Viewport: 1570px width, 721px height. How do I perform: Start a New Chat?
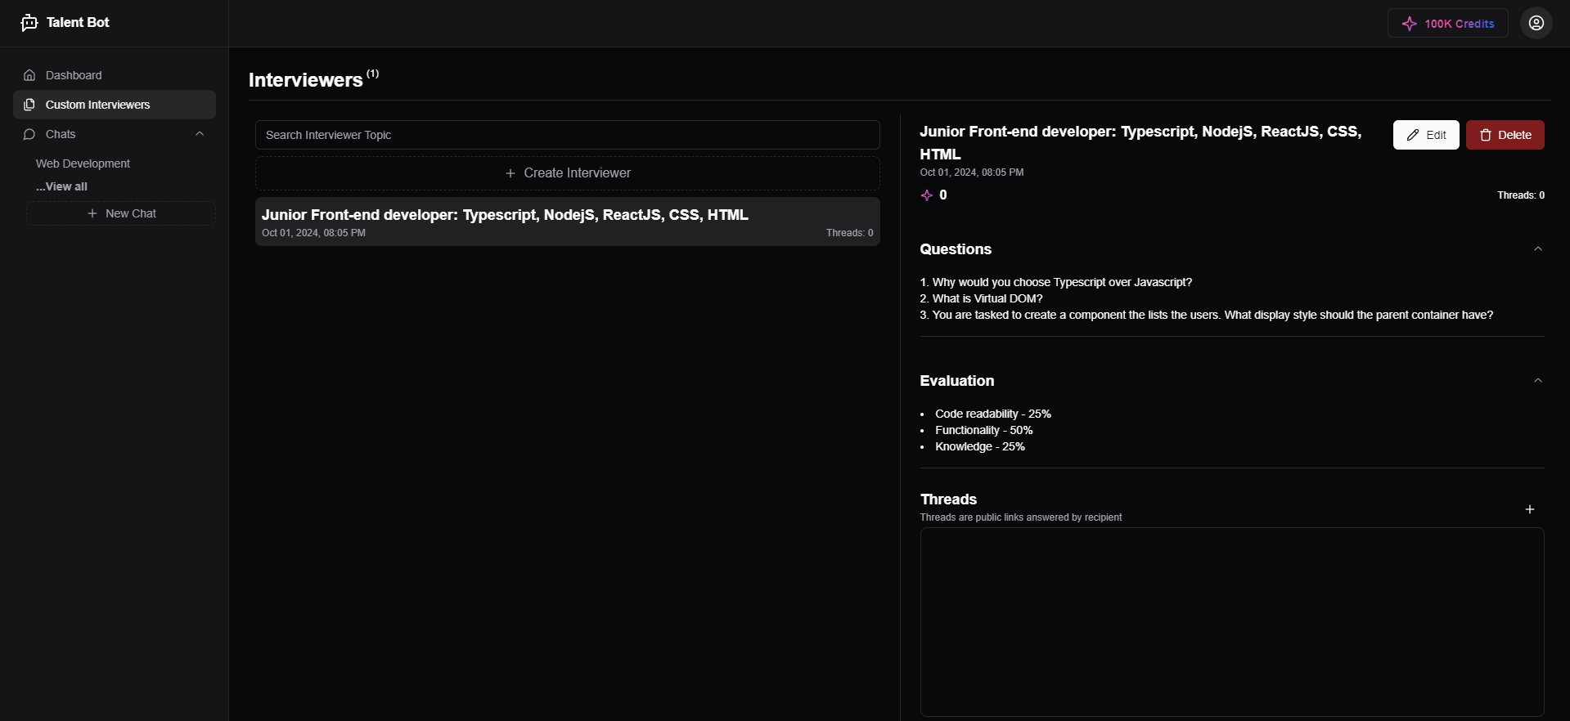tap(121, 213)
